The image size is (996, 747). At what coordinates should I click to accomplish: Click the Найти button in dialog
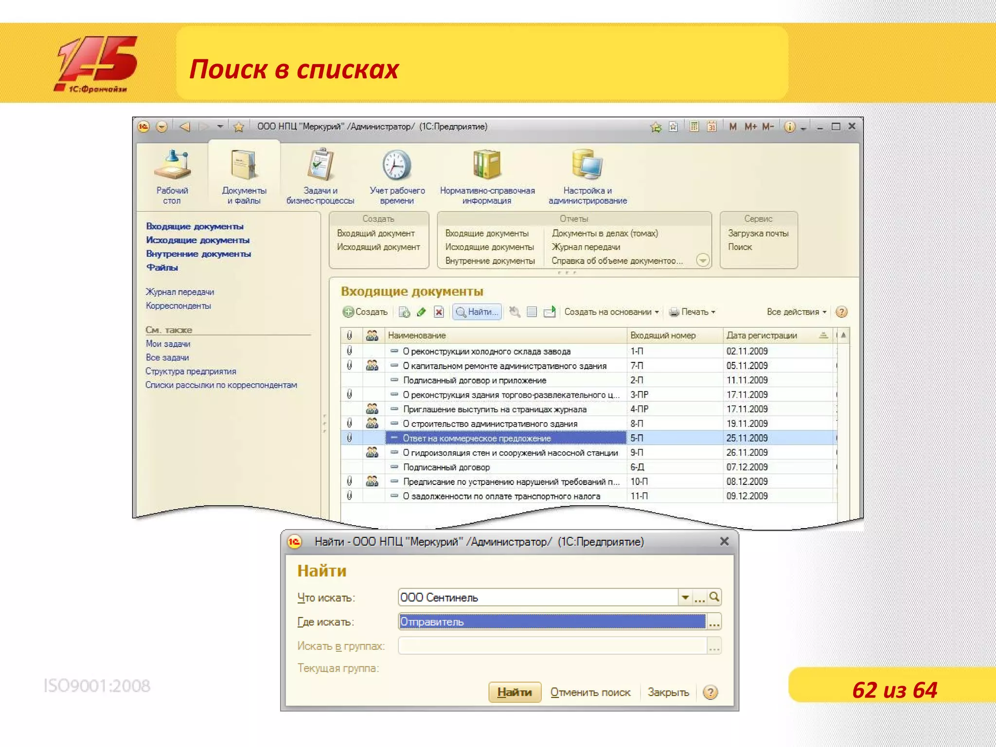coord(515,692)
